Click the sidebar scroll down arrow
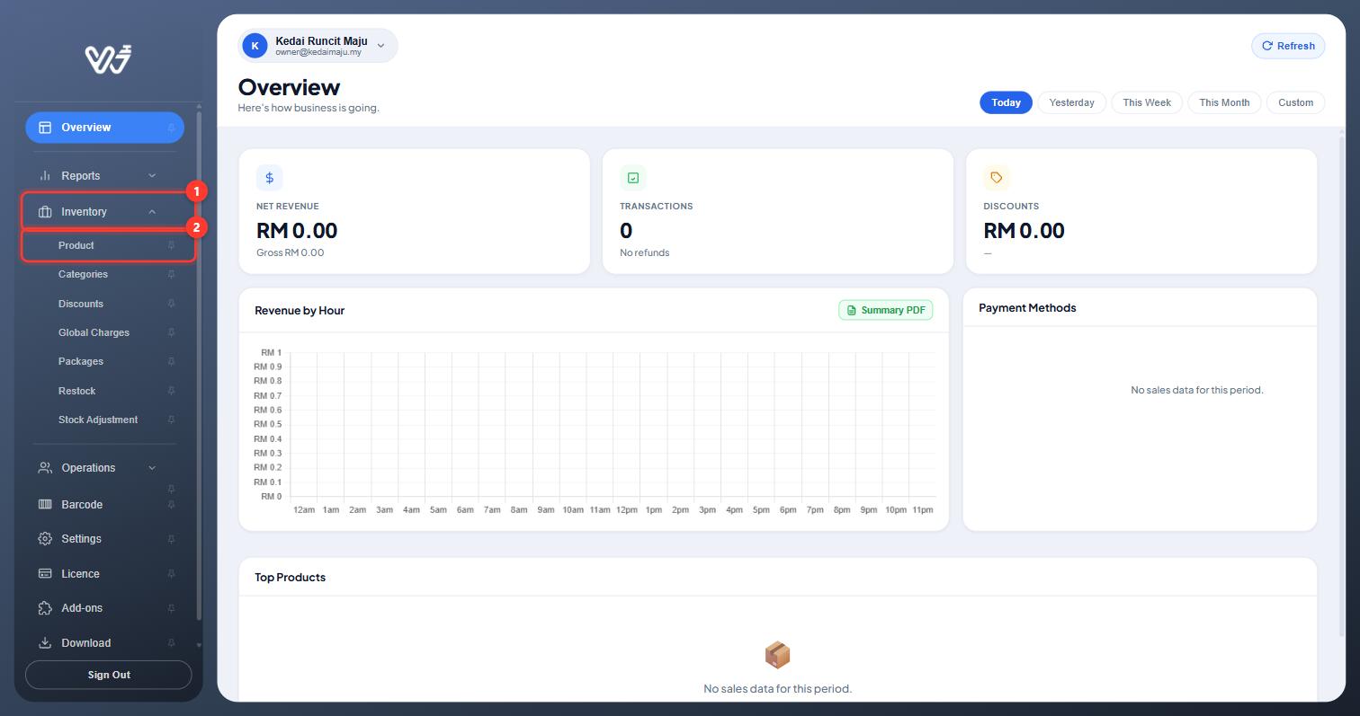The height and width of the screenshot is (716, 1360). [199, 645]
